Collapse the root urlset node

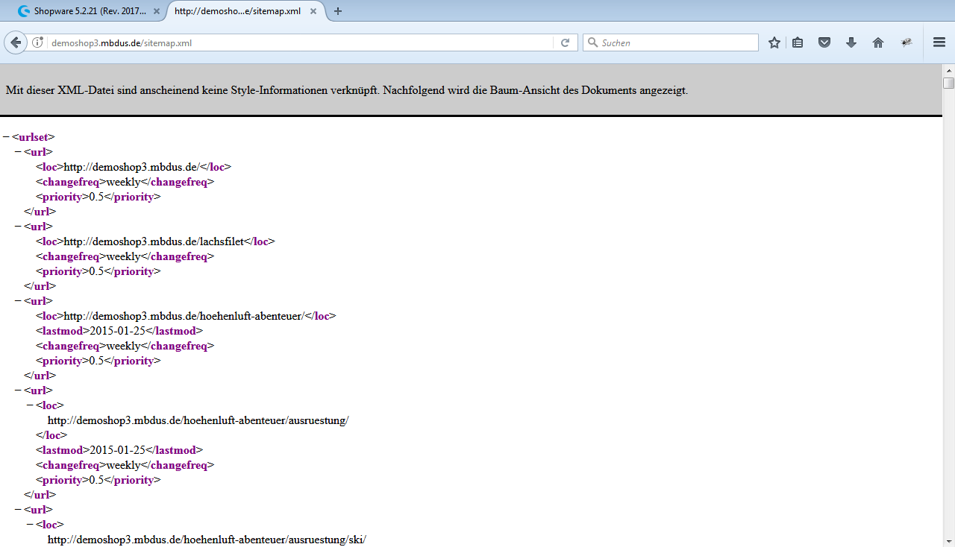tap(6, 137)
